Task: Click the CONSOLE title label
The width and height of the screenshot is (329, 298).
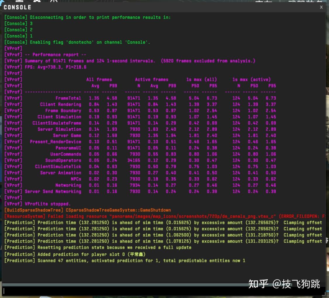Action: [18, 7]
